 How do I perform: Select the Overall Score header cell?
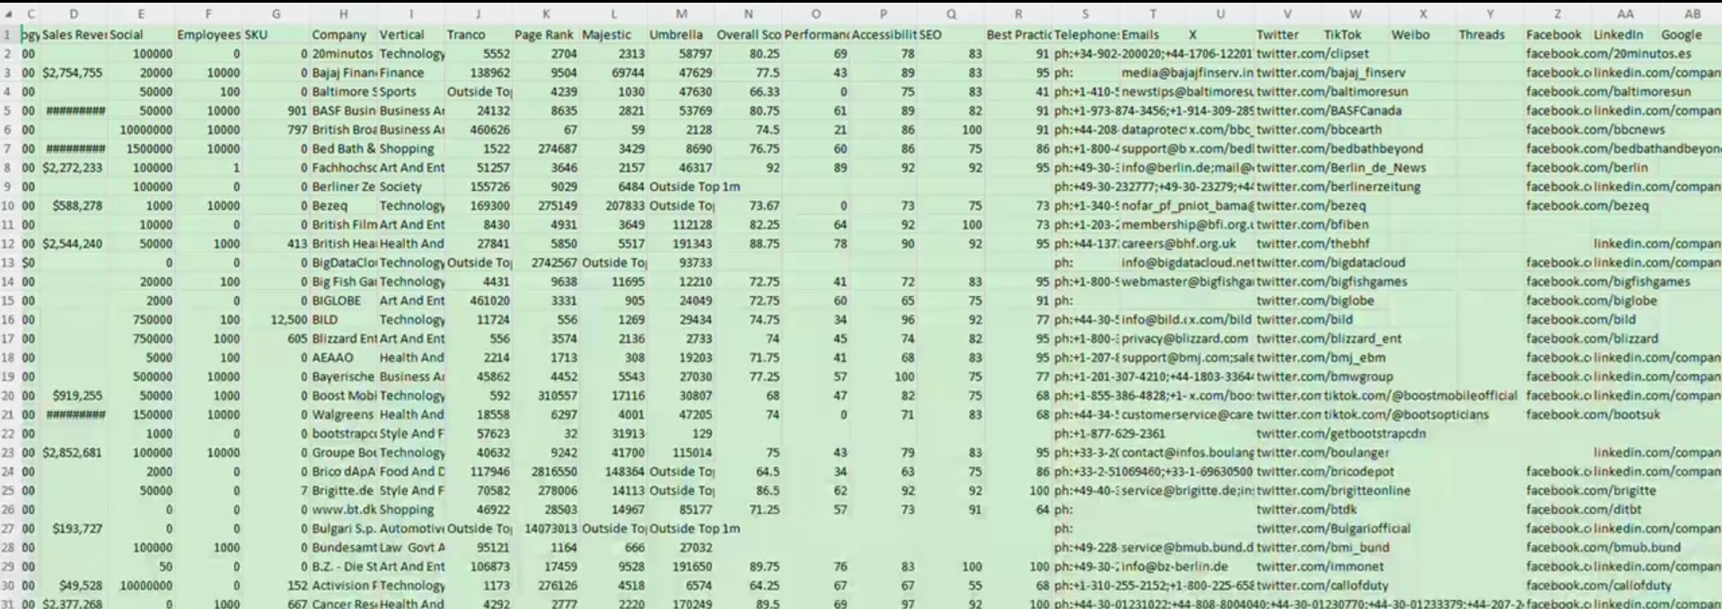(x=748, y=35)
